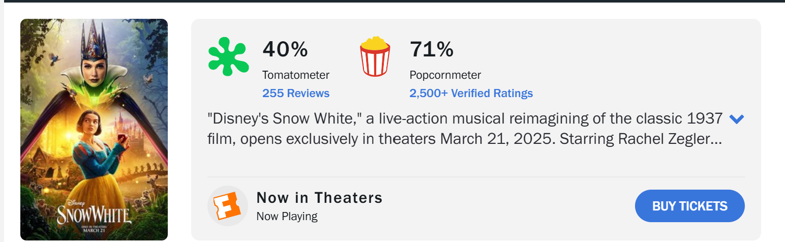Click the Now Playing status text
Image resolution: width=785 pixels, height=242 pixels.
coord(287,216)
